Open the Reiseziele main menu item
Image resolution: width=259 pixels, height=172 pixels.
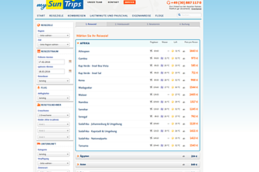click(x=57, y=16)
